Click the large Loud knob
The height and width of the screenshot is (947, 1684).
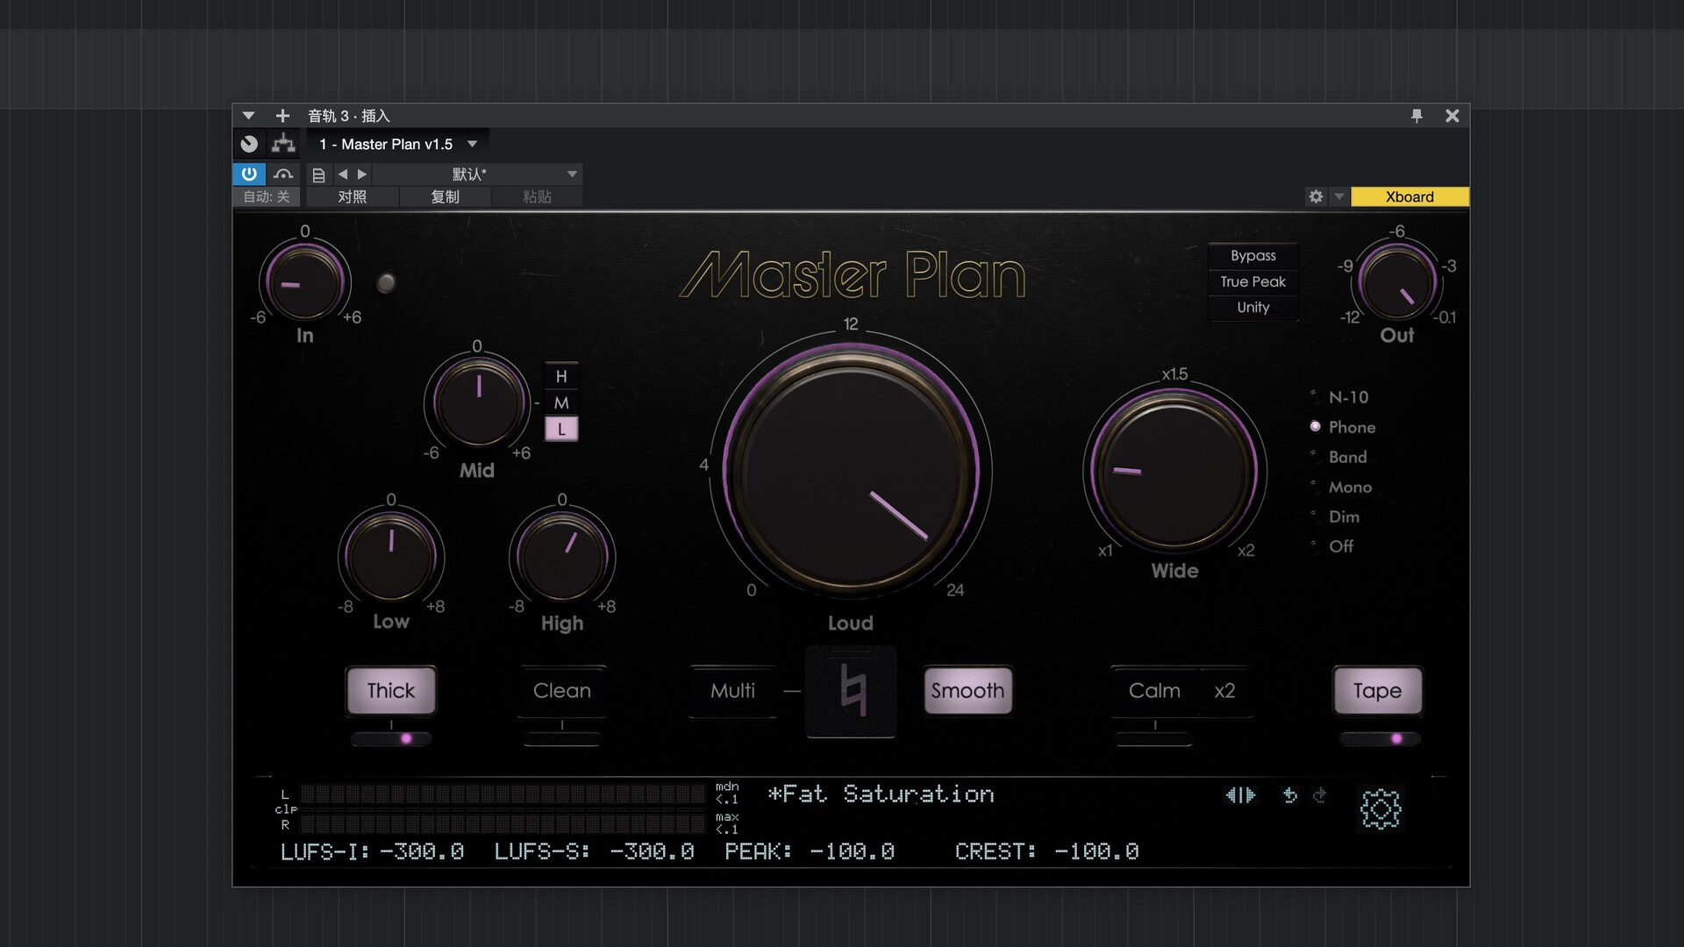(x=851, y=470)
